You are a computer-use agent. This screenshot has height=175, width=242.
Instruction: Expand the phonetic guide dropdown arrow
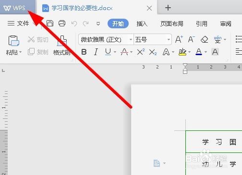point(225,39)
